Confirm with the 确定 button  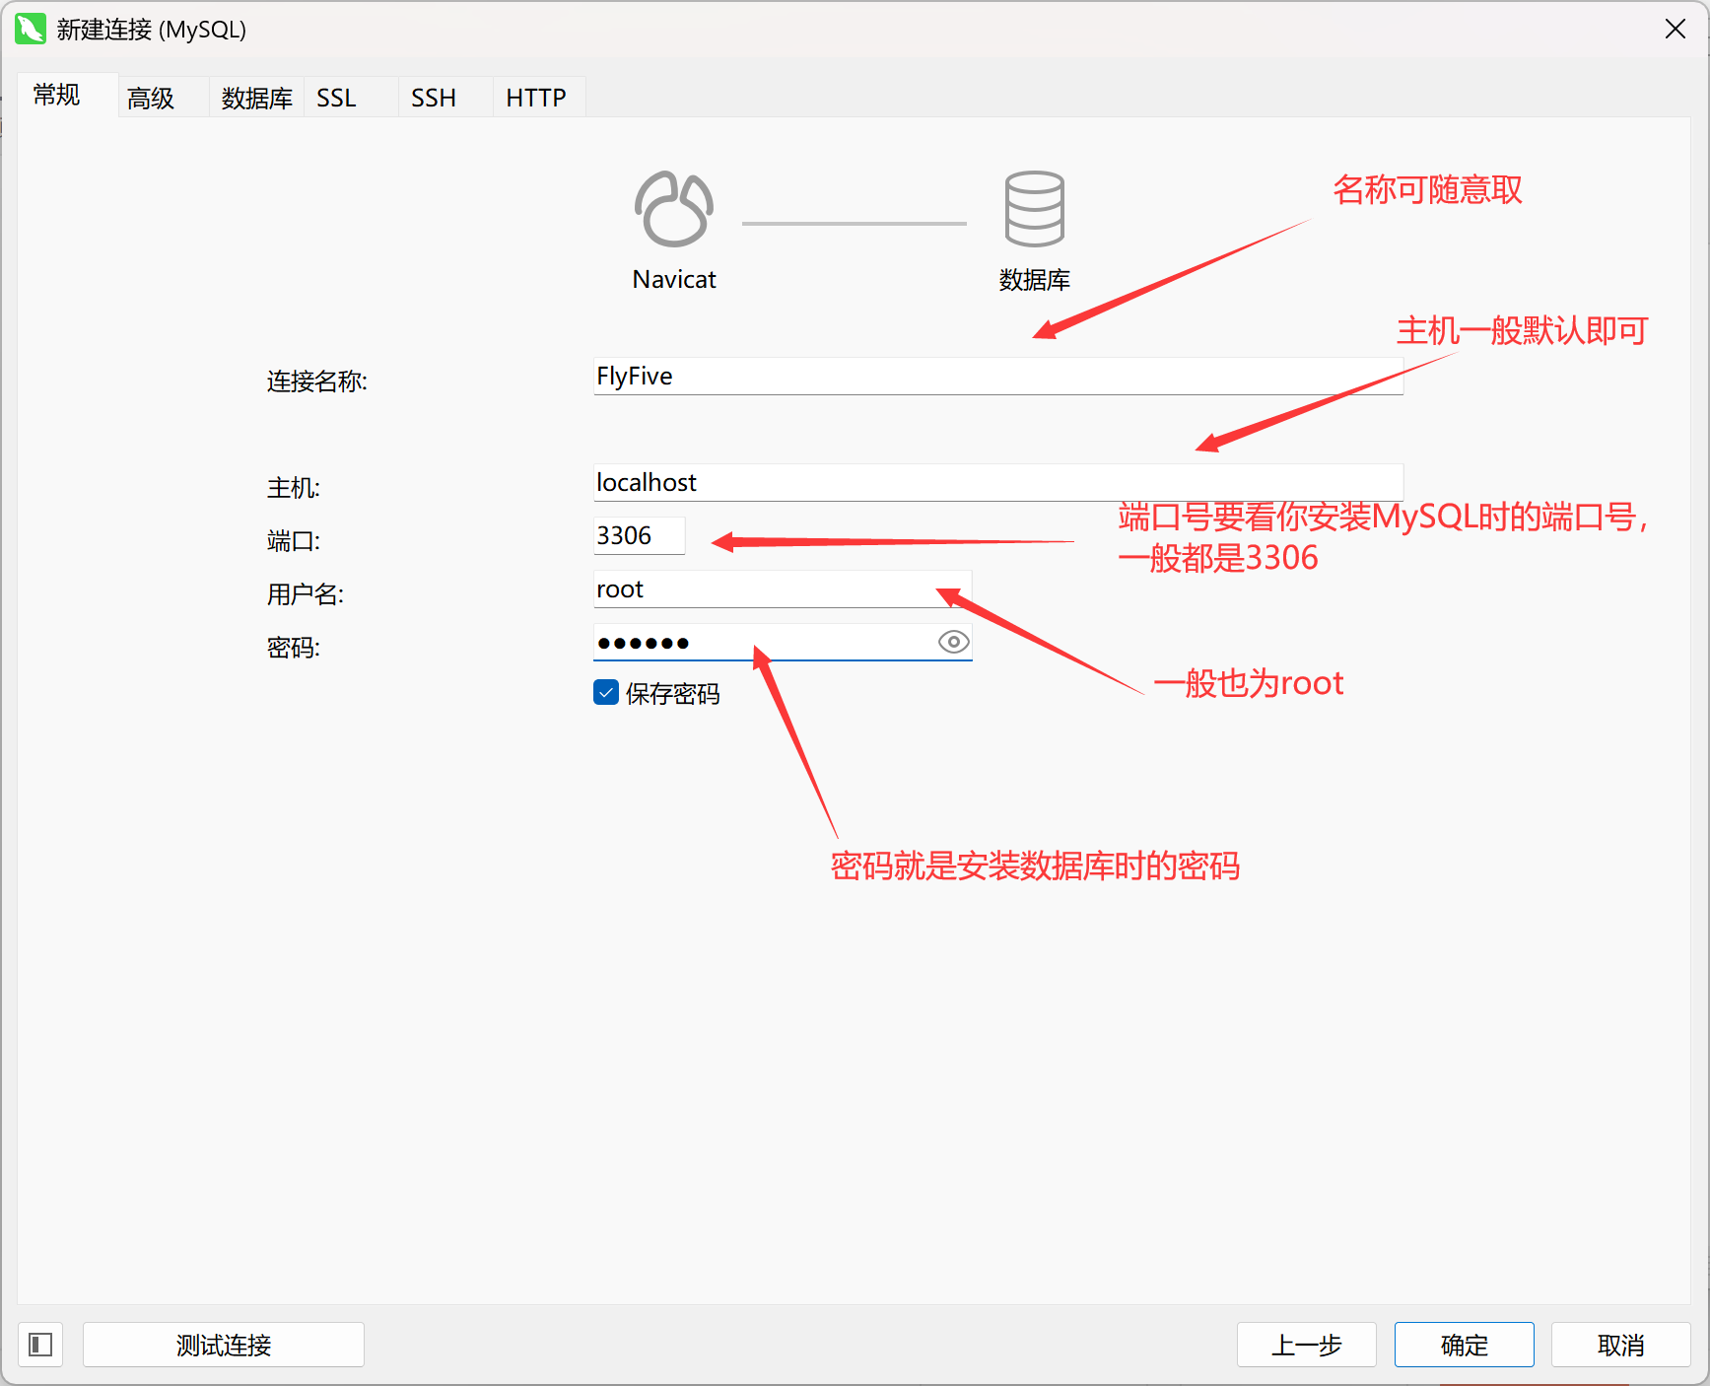(x=1465, y=1345)
